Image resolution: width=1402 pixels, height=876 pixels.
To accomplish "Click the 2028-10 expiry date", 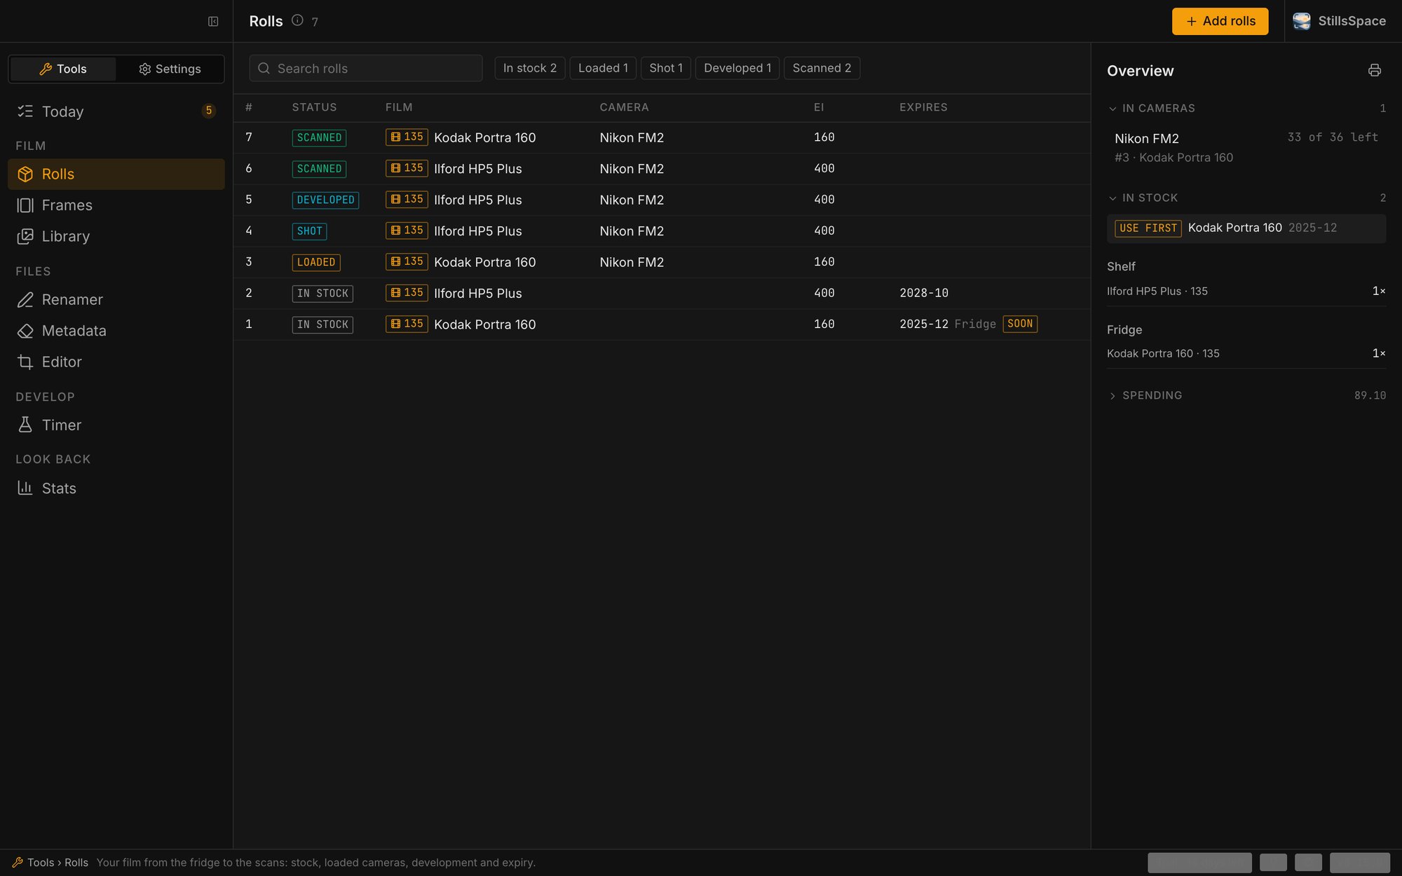I will (x=924, y=293).
